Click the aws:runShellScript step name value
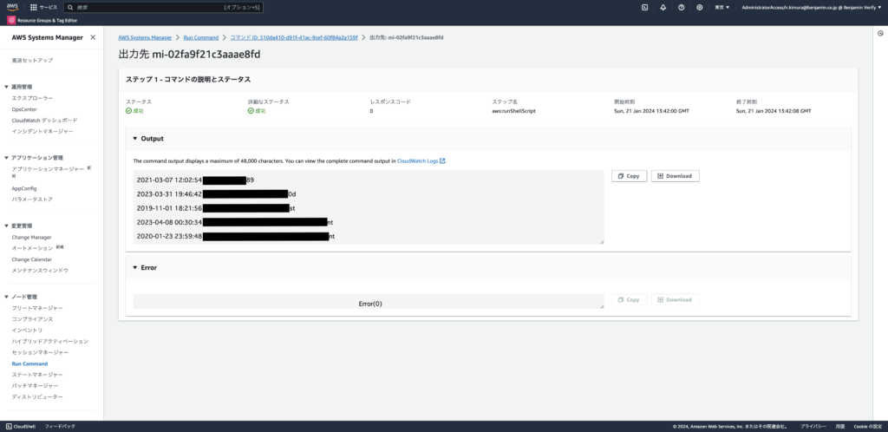This screenshot has height=432, width=888. (513, 111)
